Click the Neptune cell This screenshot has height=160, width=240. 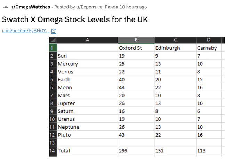pyautogui.click(x=87, y=127)
